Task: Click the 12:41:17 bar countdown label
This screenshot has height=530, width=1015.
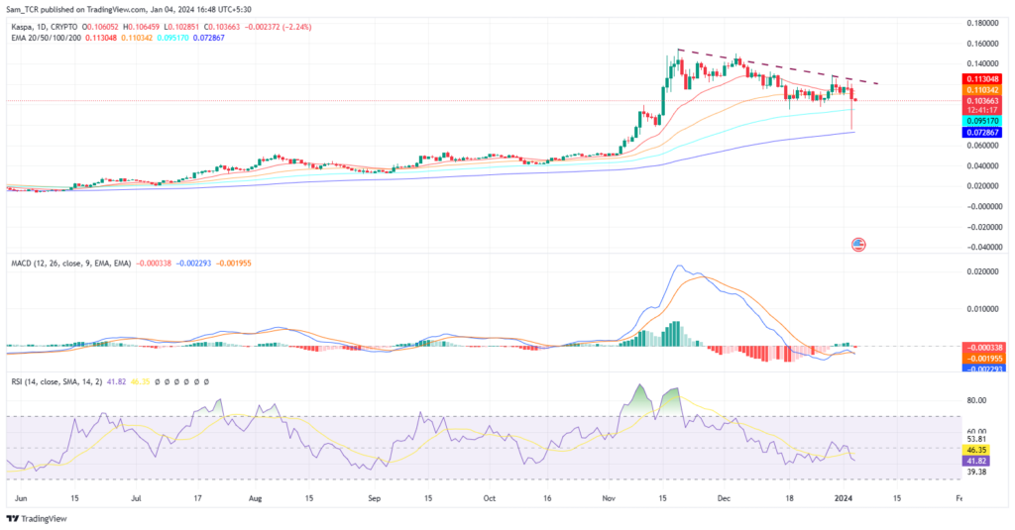Action: pos(982,110)
